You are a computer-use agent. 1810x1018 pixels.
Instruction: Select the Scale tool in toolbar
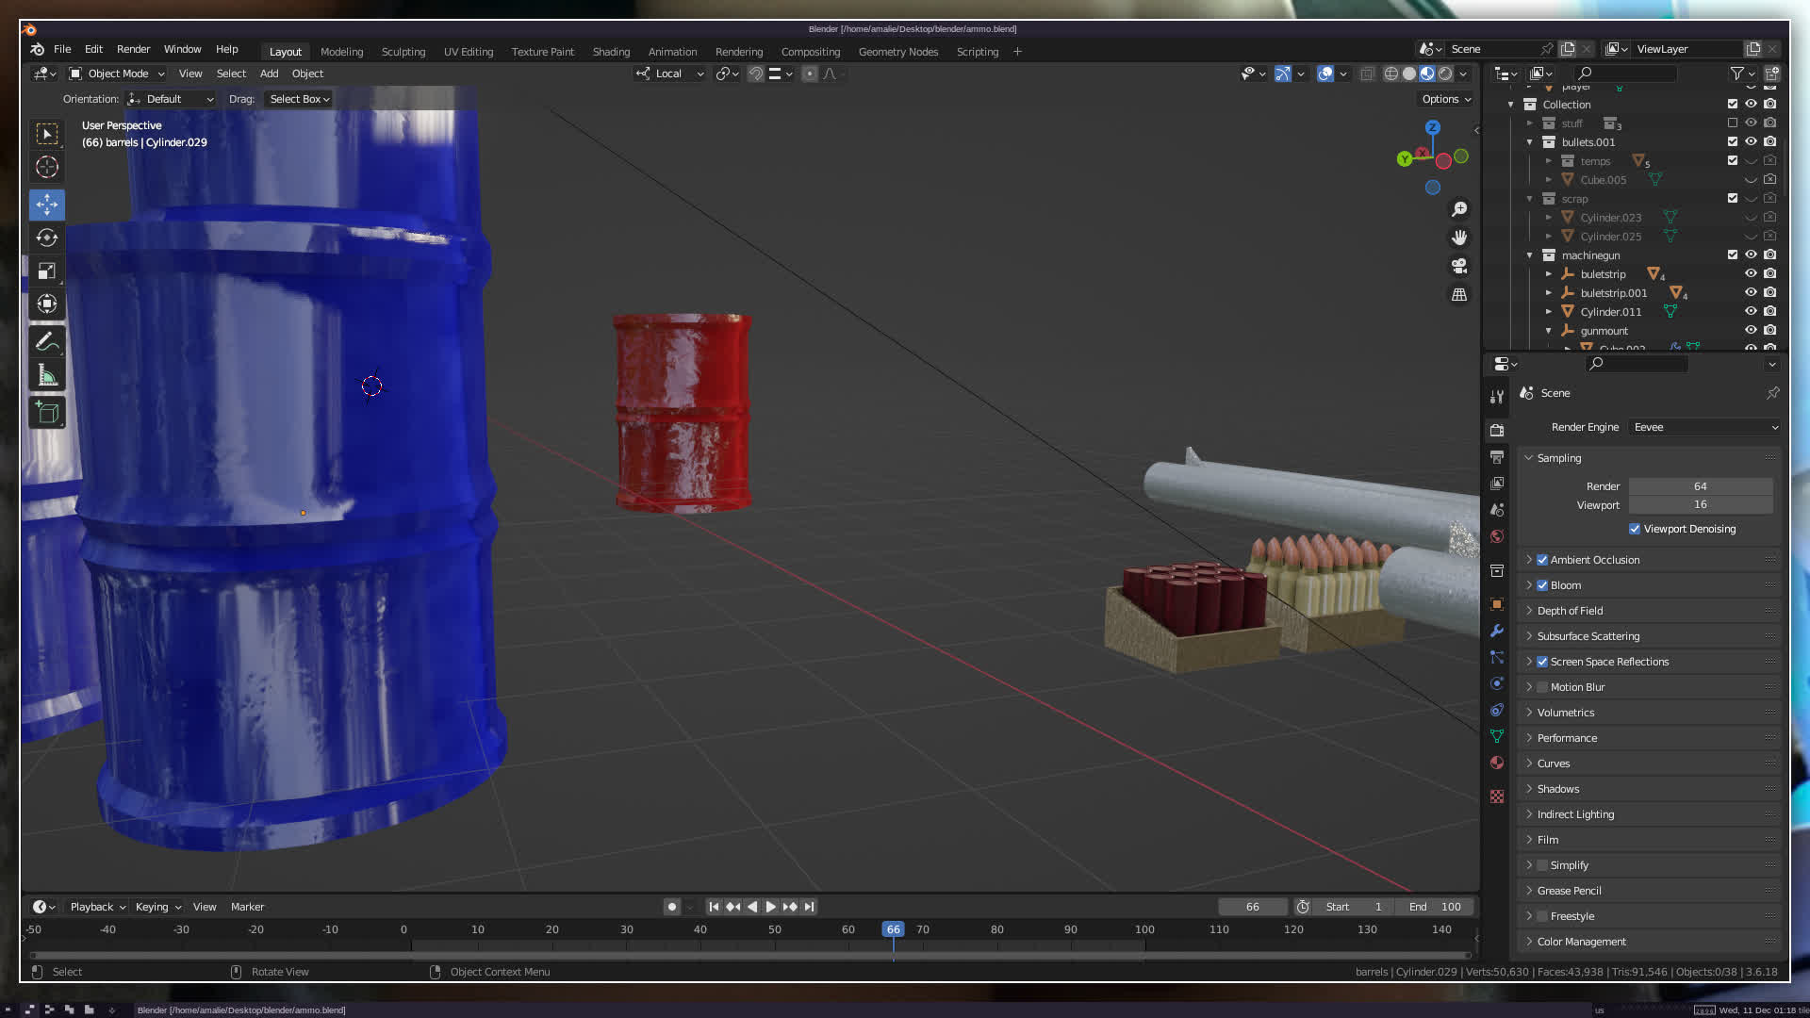click(x=46, y=271)
